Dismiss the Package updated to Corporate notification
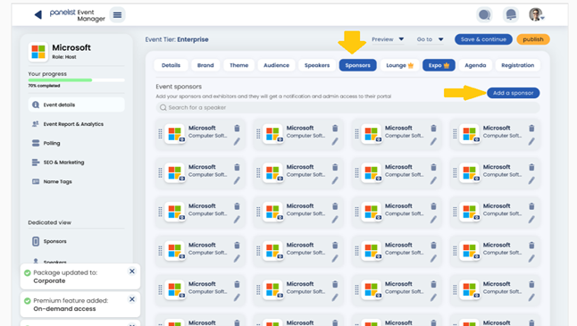Screen dimensions: 577x326 [132, 272]
